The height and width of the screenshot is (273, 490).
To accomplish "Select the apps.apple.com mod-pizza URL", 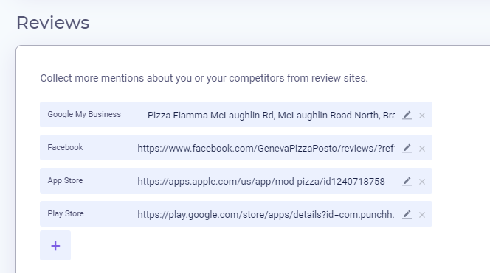I will [261, 181].
